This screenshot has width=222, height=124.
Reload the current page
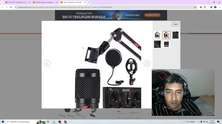(x=11, y=7)
